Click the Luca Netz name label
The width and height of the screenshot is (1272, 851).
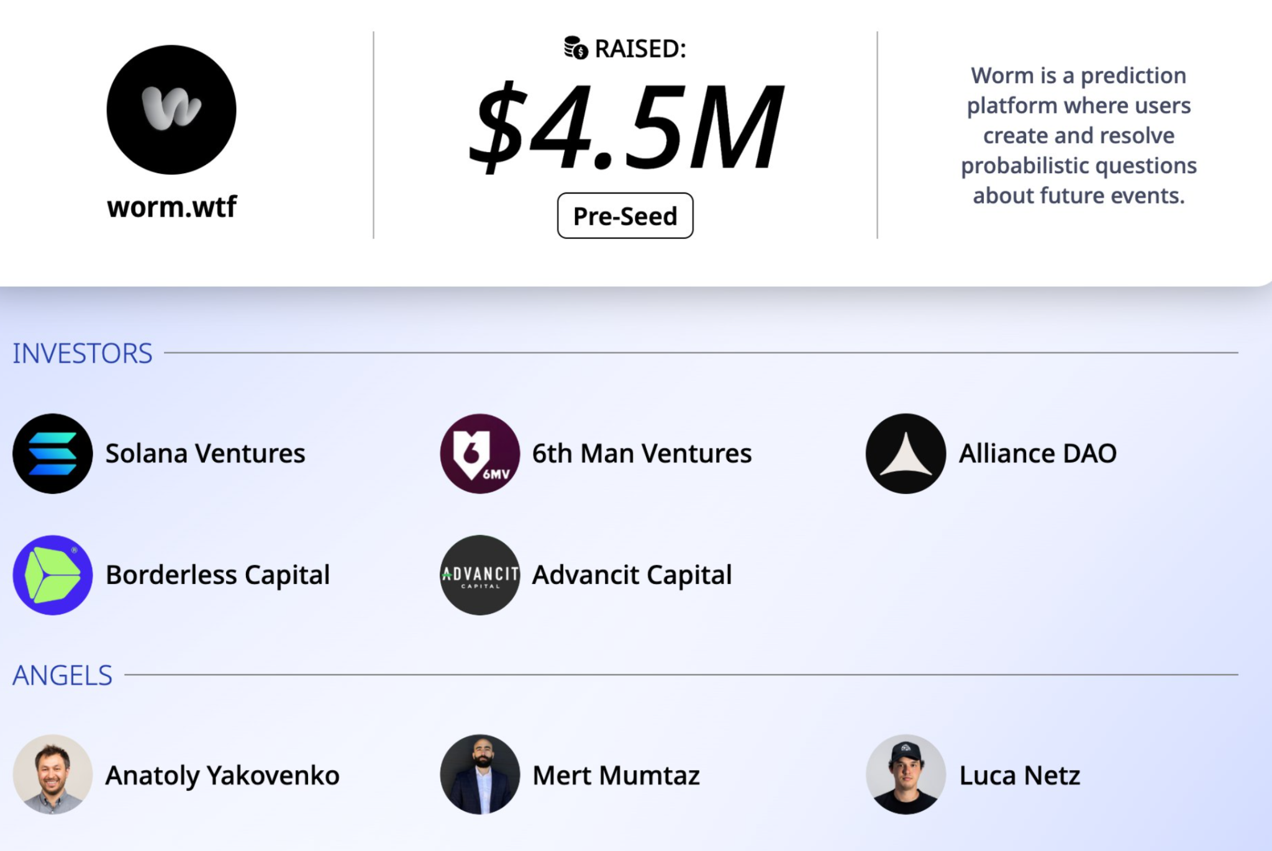tap(1019, 776)
